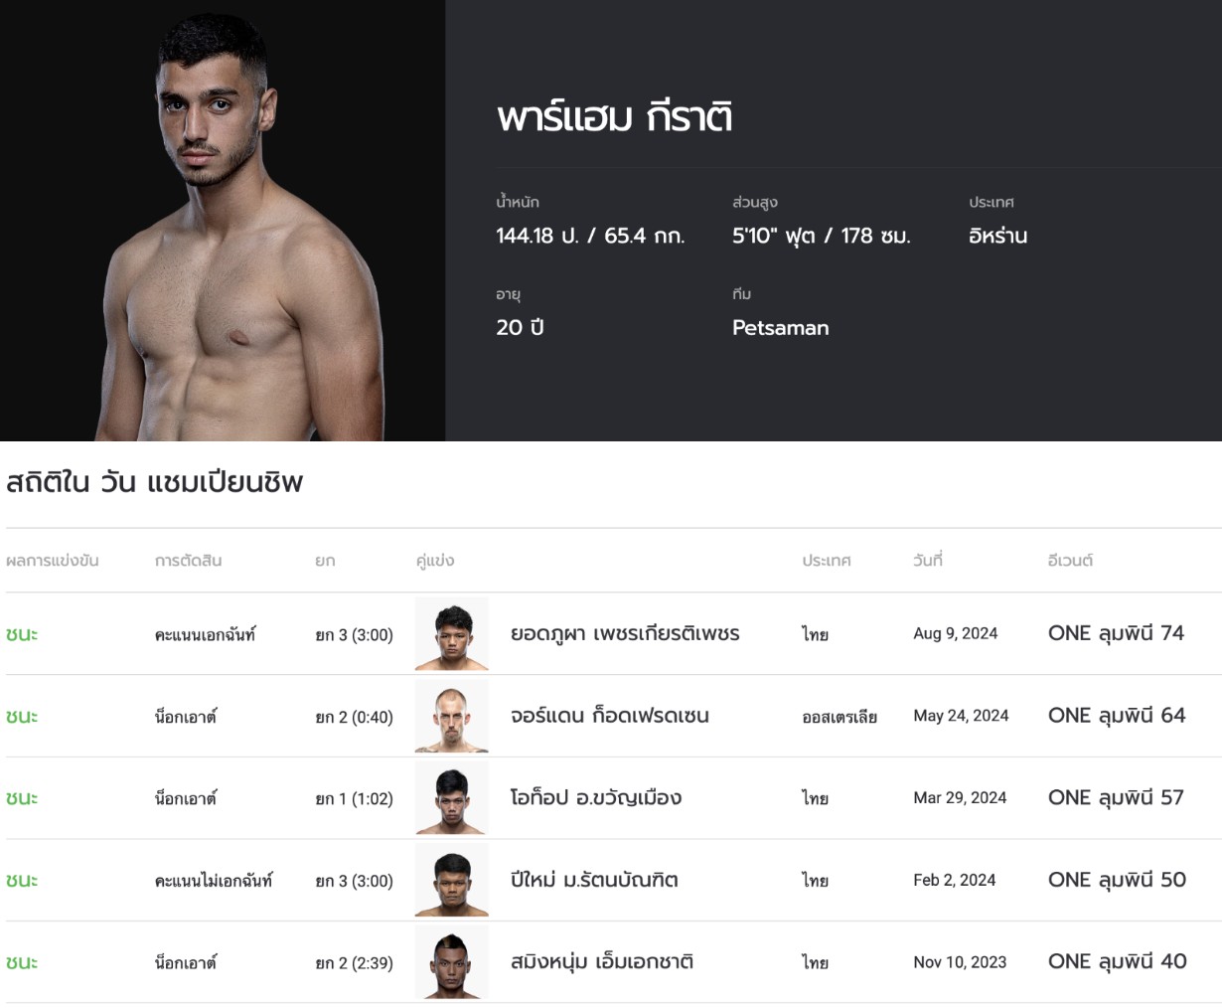Open event ONE ลุมพินี 40
The height and width of the screenshot is (1008, 1222).
[1117, 961]
